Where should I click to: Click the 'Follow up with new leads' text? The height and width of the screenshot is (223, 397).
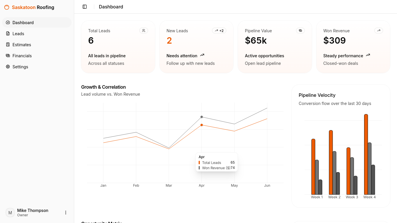tap(191, 63)
